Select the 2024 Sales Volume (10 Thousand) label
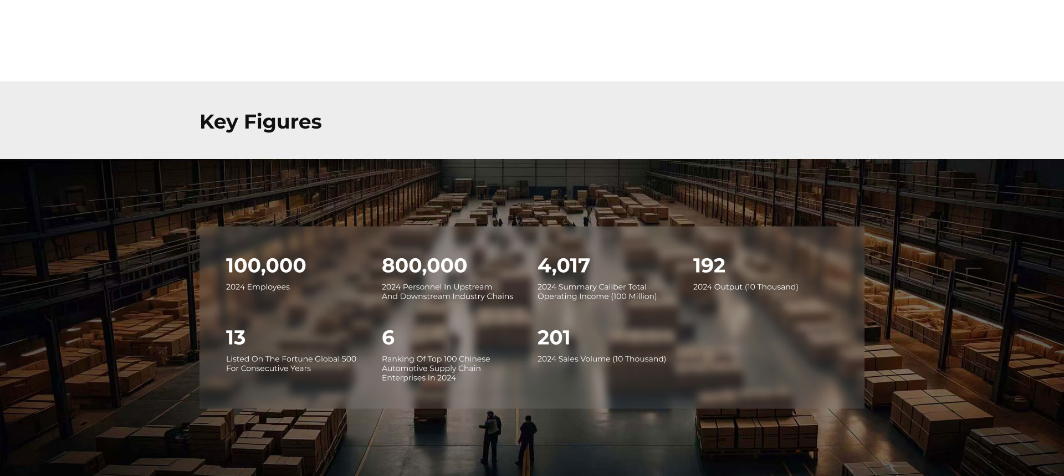Image resolution: width=1064 pixels, height=476 pixels. (x=601, y=359)
